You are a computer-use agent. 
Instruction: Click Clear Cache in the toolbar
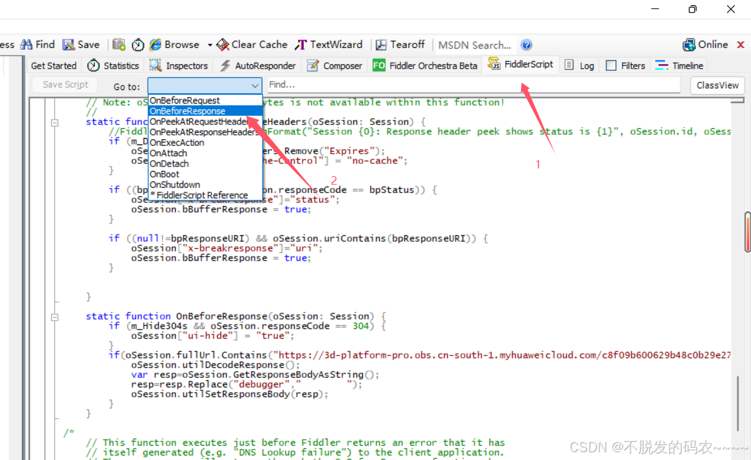(x=252, y=45)
